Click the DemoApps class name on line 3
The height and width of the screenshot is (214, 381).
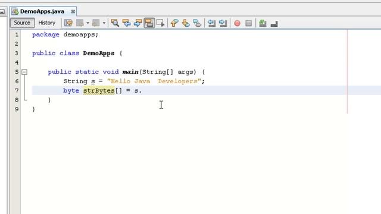pos(99,53)
